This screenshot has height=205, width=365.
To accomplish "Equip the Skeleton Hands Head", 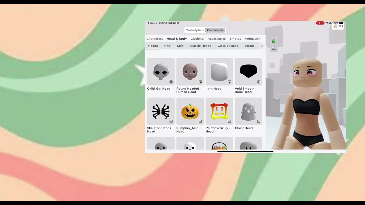I will [x=161, y=111].
